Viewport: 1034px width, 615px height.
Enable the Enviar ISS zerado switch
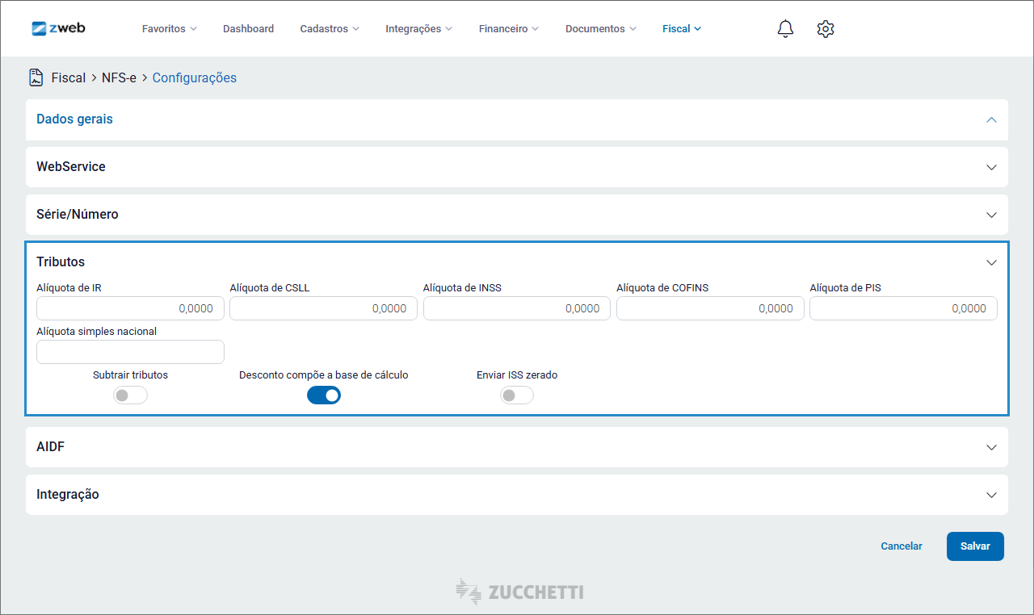point(517,395)
